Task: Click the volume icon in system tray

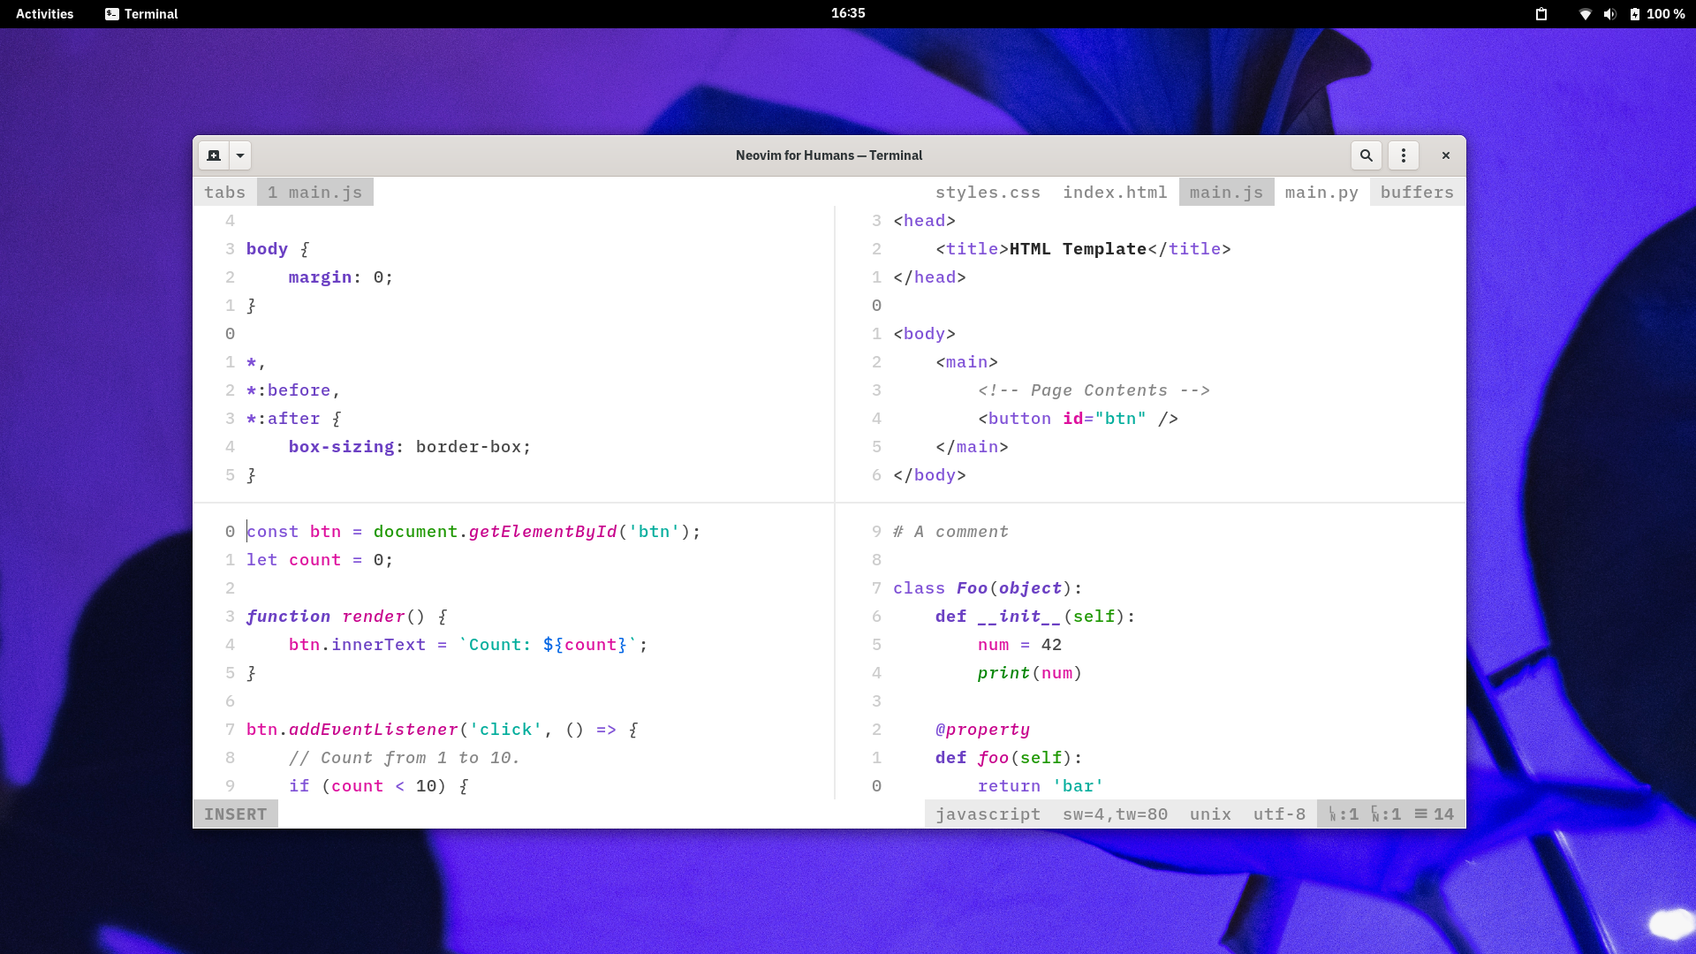Action: [1609, 14]
